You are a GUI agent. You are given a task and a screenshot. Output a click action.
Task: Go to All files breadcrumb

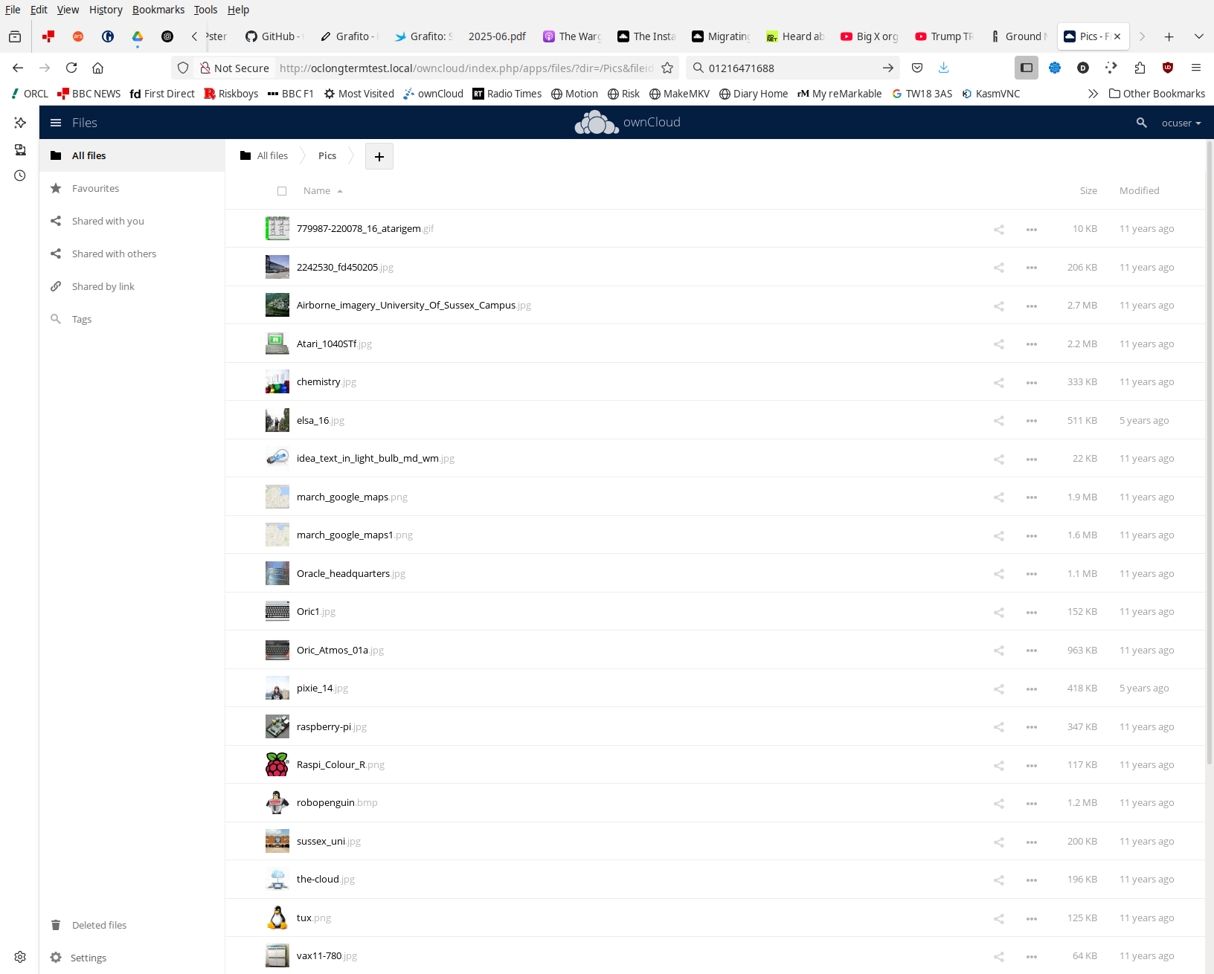pyautogui.click(x=264, y=156)
